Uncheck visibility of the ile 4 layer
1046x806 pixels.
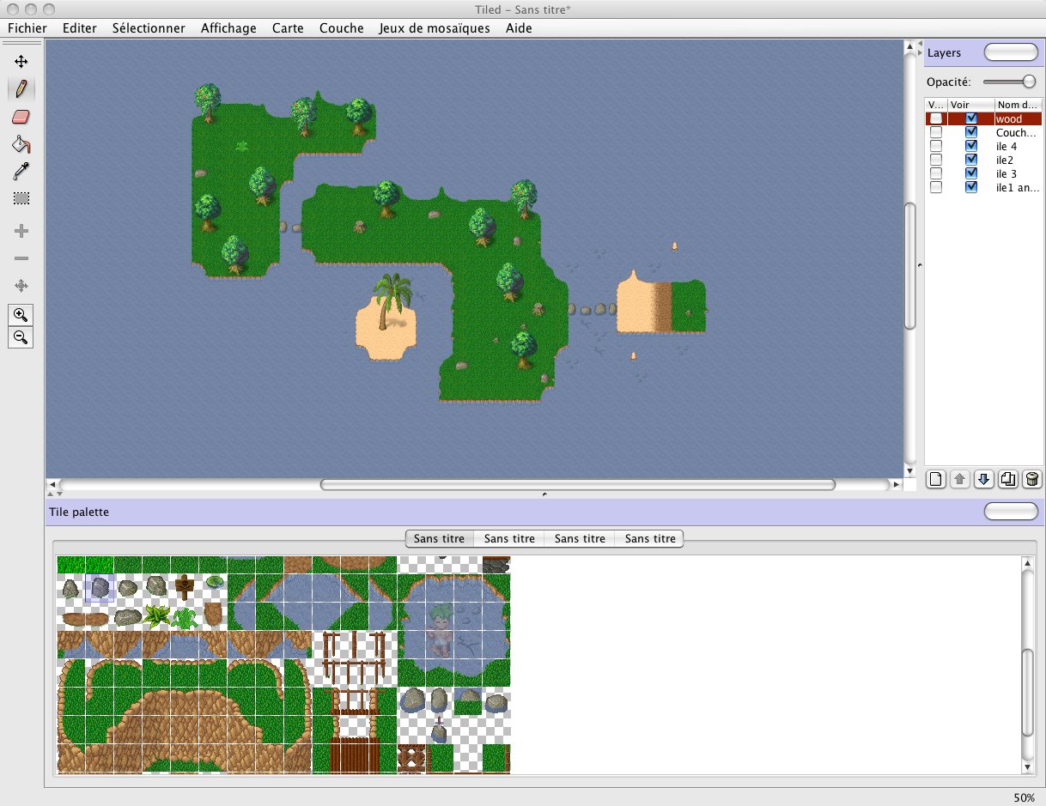tap(971, 147)
